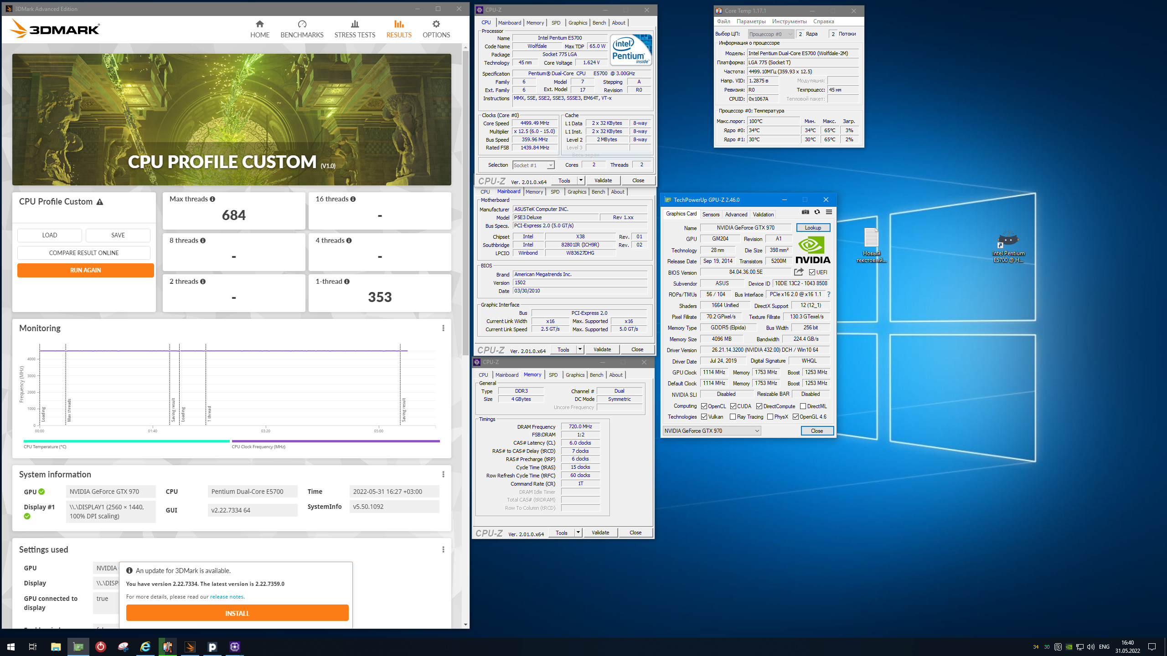Expand Tools arrow in Memory CPU-Z window
1167x656 pixels.
[x=578, y=533]
